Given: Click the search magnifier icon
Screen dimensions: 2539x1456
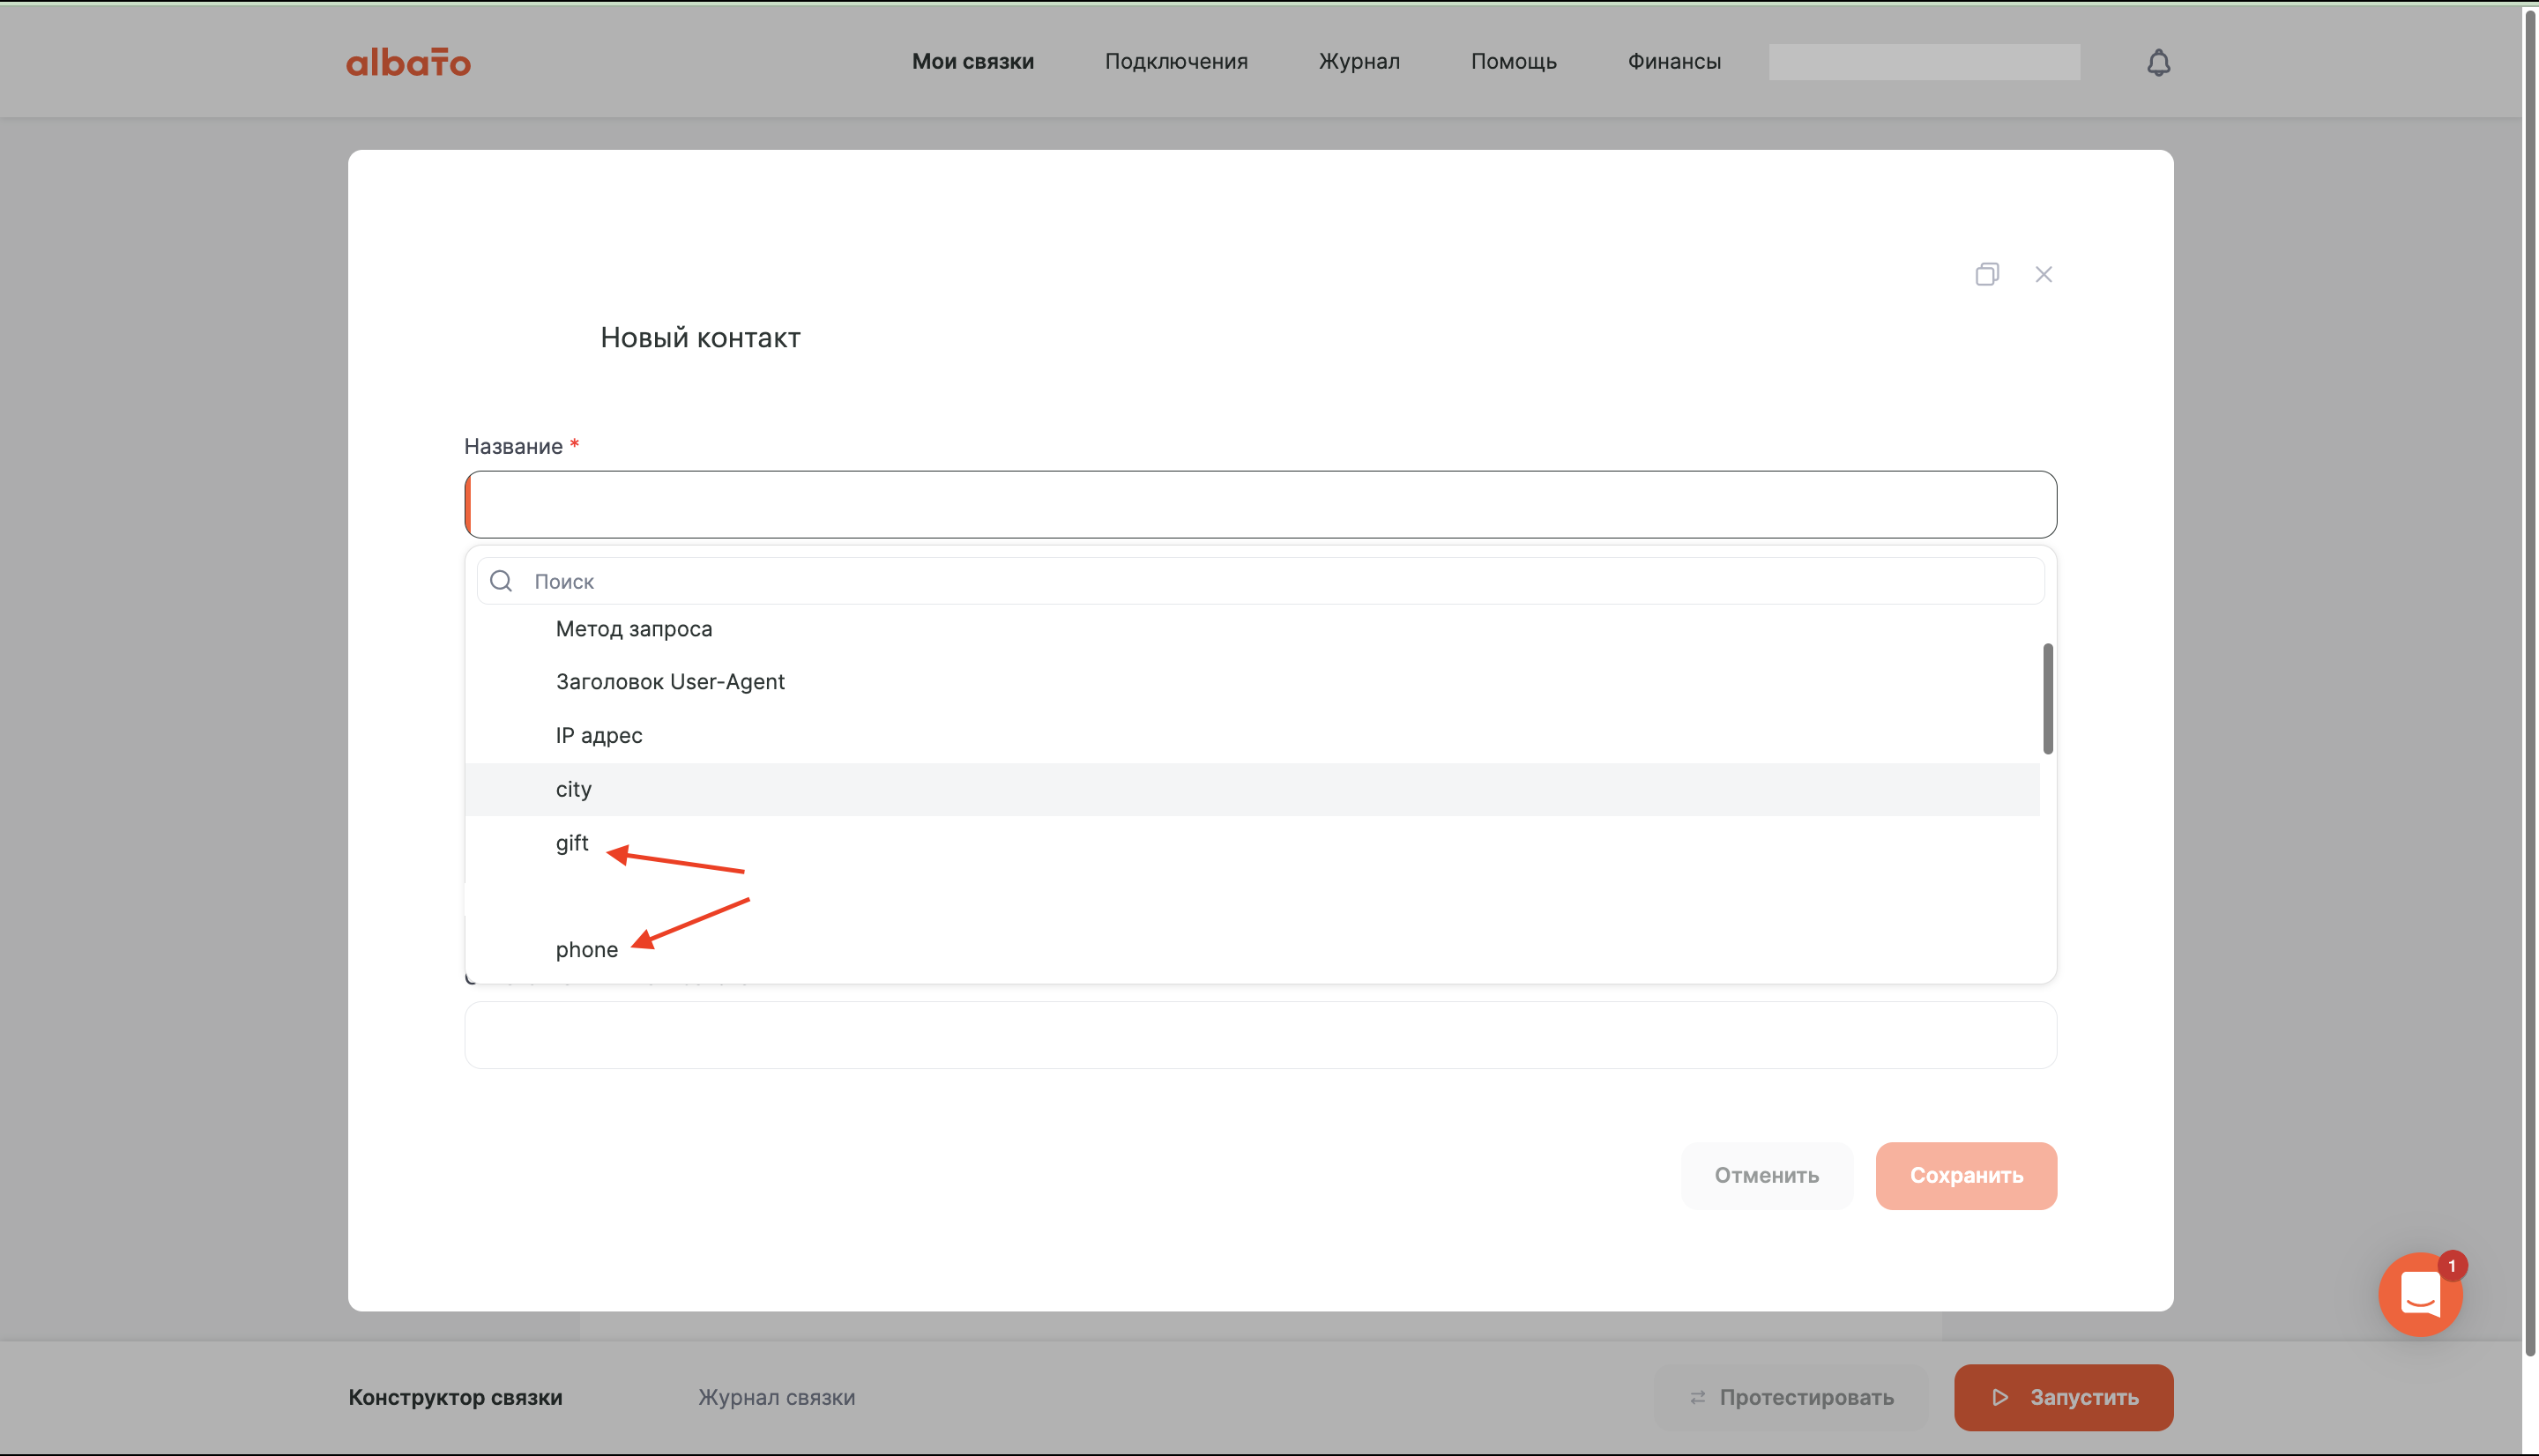Looking at the screenshot, I should 501,581.
